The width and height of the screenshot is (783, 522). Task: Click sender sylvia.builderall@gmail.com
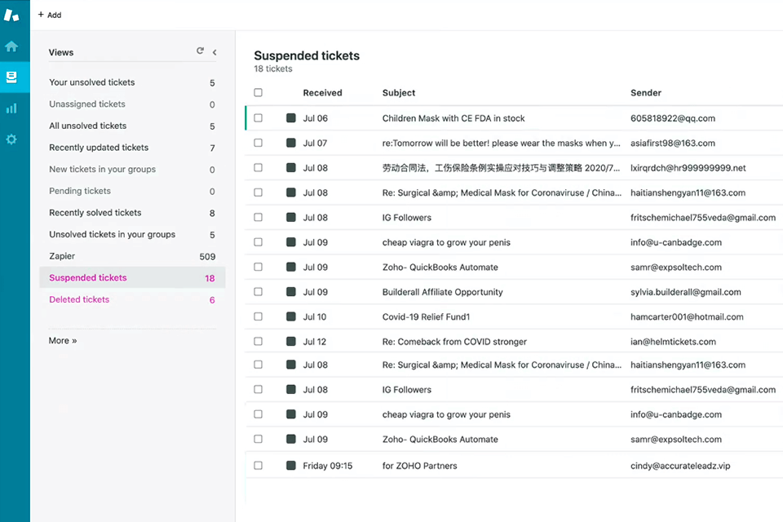pyautogui.click(x=686, y=292)
